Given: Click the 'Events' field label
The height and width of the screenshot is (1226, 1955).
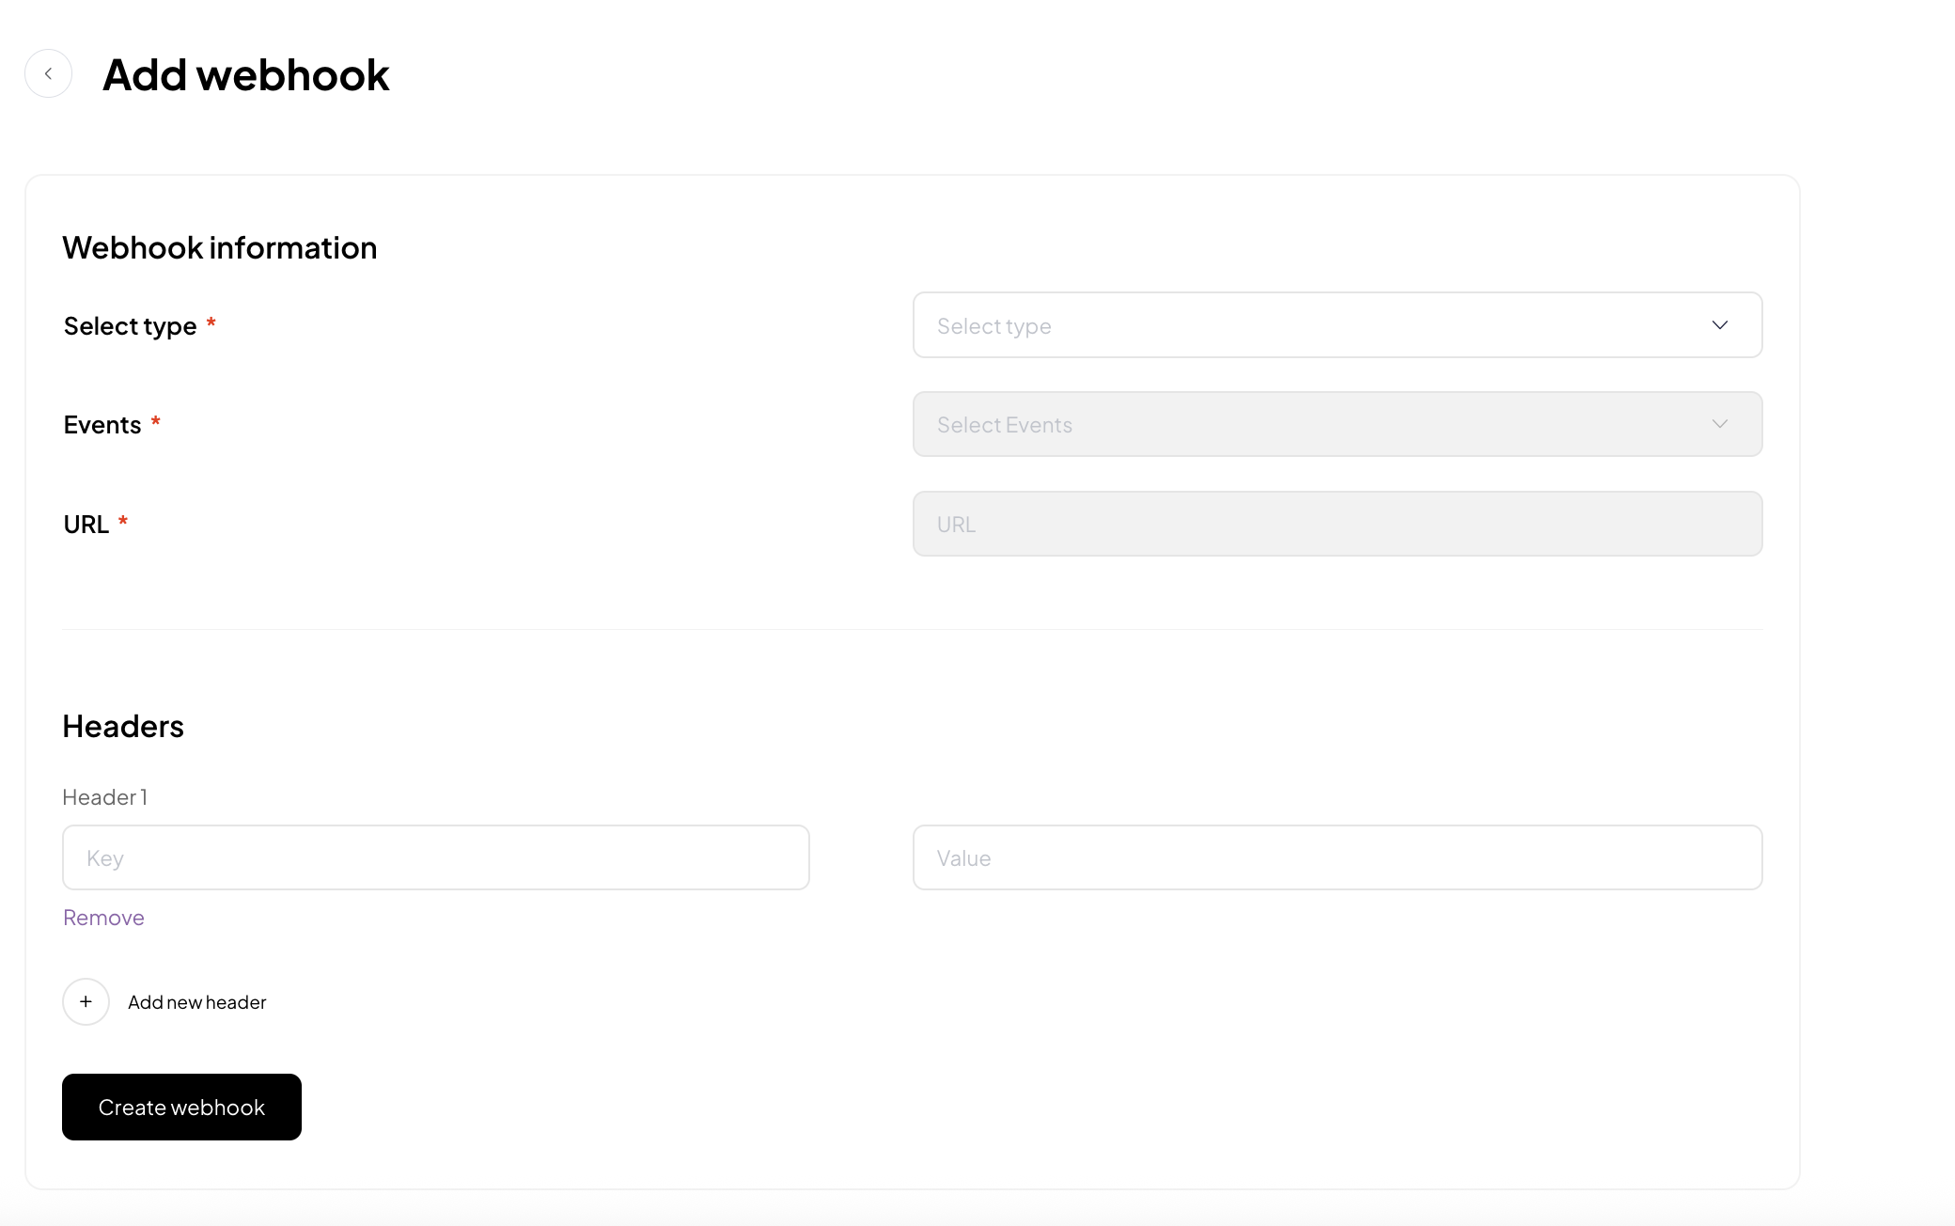Looking at the screenshot, I should coord(102,425).
